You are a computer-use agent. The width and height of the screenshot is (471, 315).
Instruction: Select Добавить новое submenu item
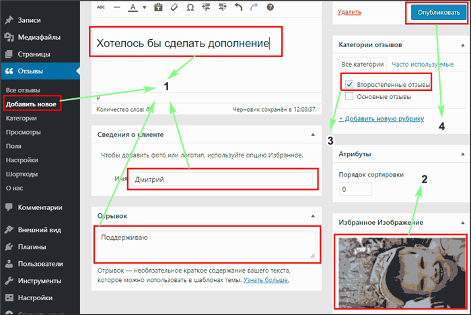31,104
